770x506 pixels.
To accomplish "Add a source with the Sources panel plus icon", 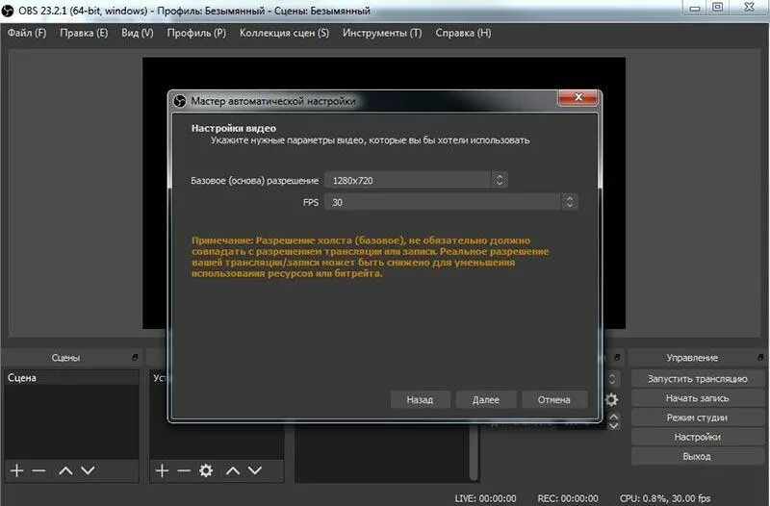I will coord(162,470).
